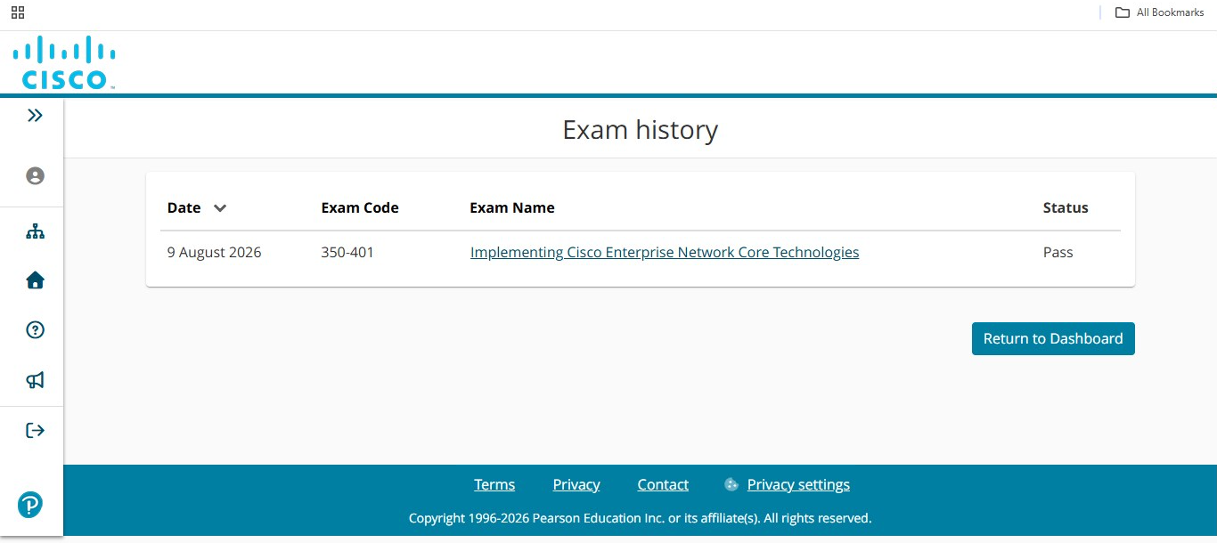Open the browser apps grid icon
The image size is (1217, 543).
[x=18, y=12]
